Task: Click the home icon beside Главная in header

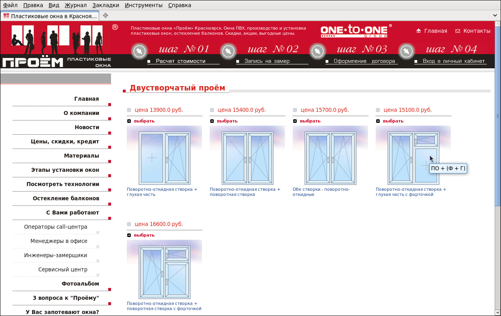Action: coord(418,31)
